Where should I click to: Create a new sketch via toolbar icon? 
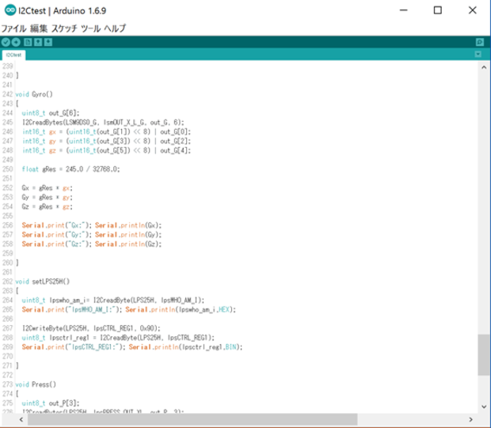click(28, 41)
